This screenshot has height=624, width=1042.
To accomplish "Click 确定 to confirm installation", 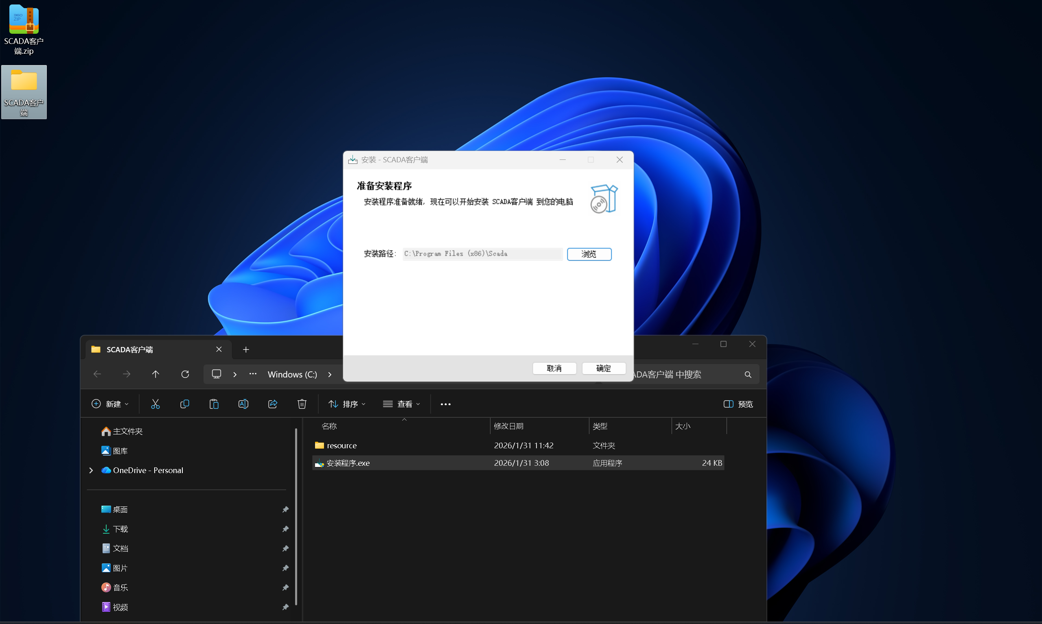I will [603, 369].
